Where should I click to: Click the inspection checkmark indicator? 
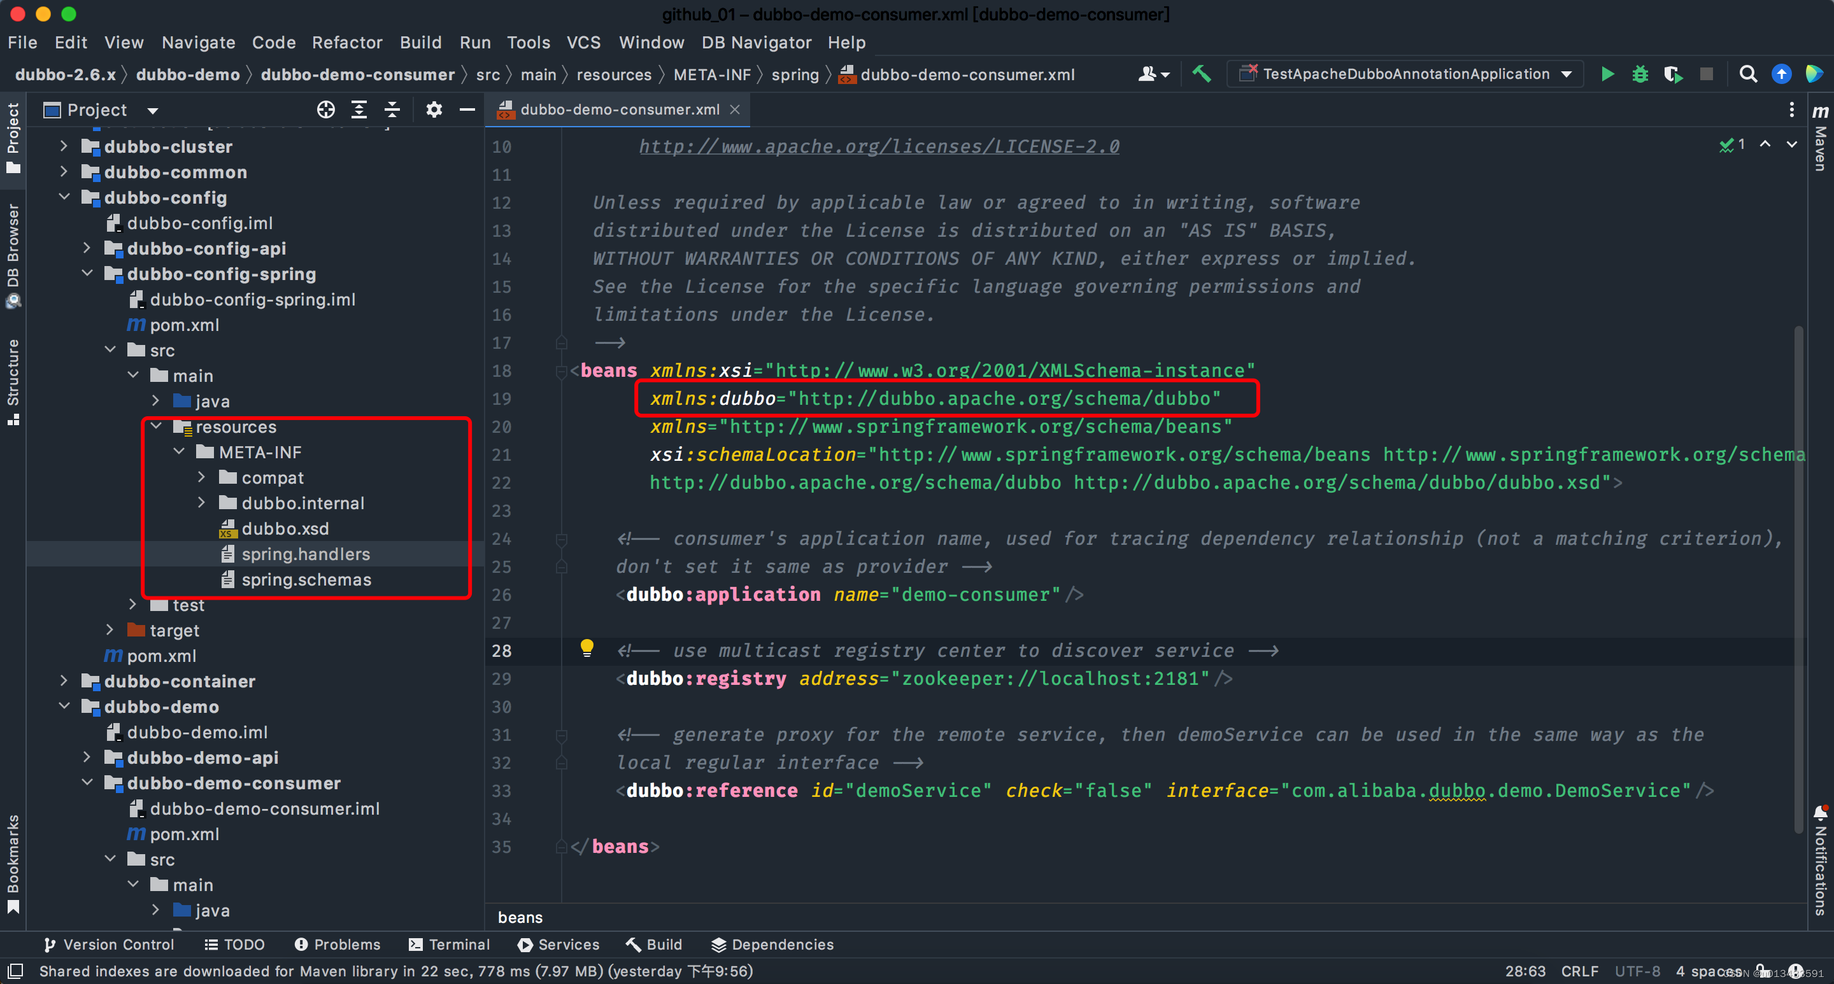[x=1731, y=144]
